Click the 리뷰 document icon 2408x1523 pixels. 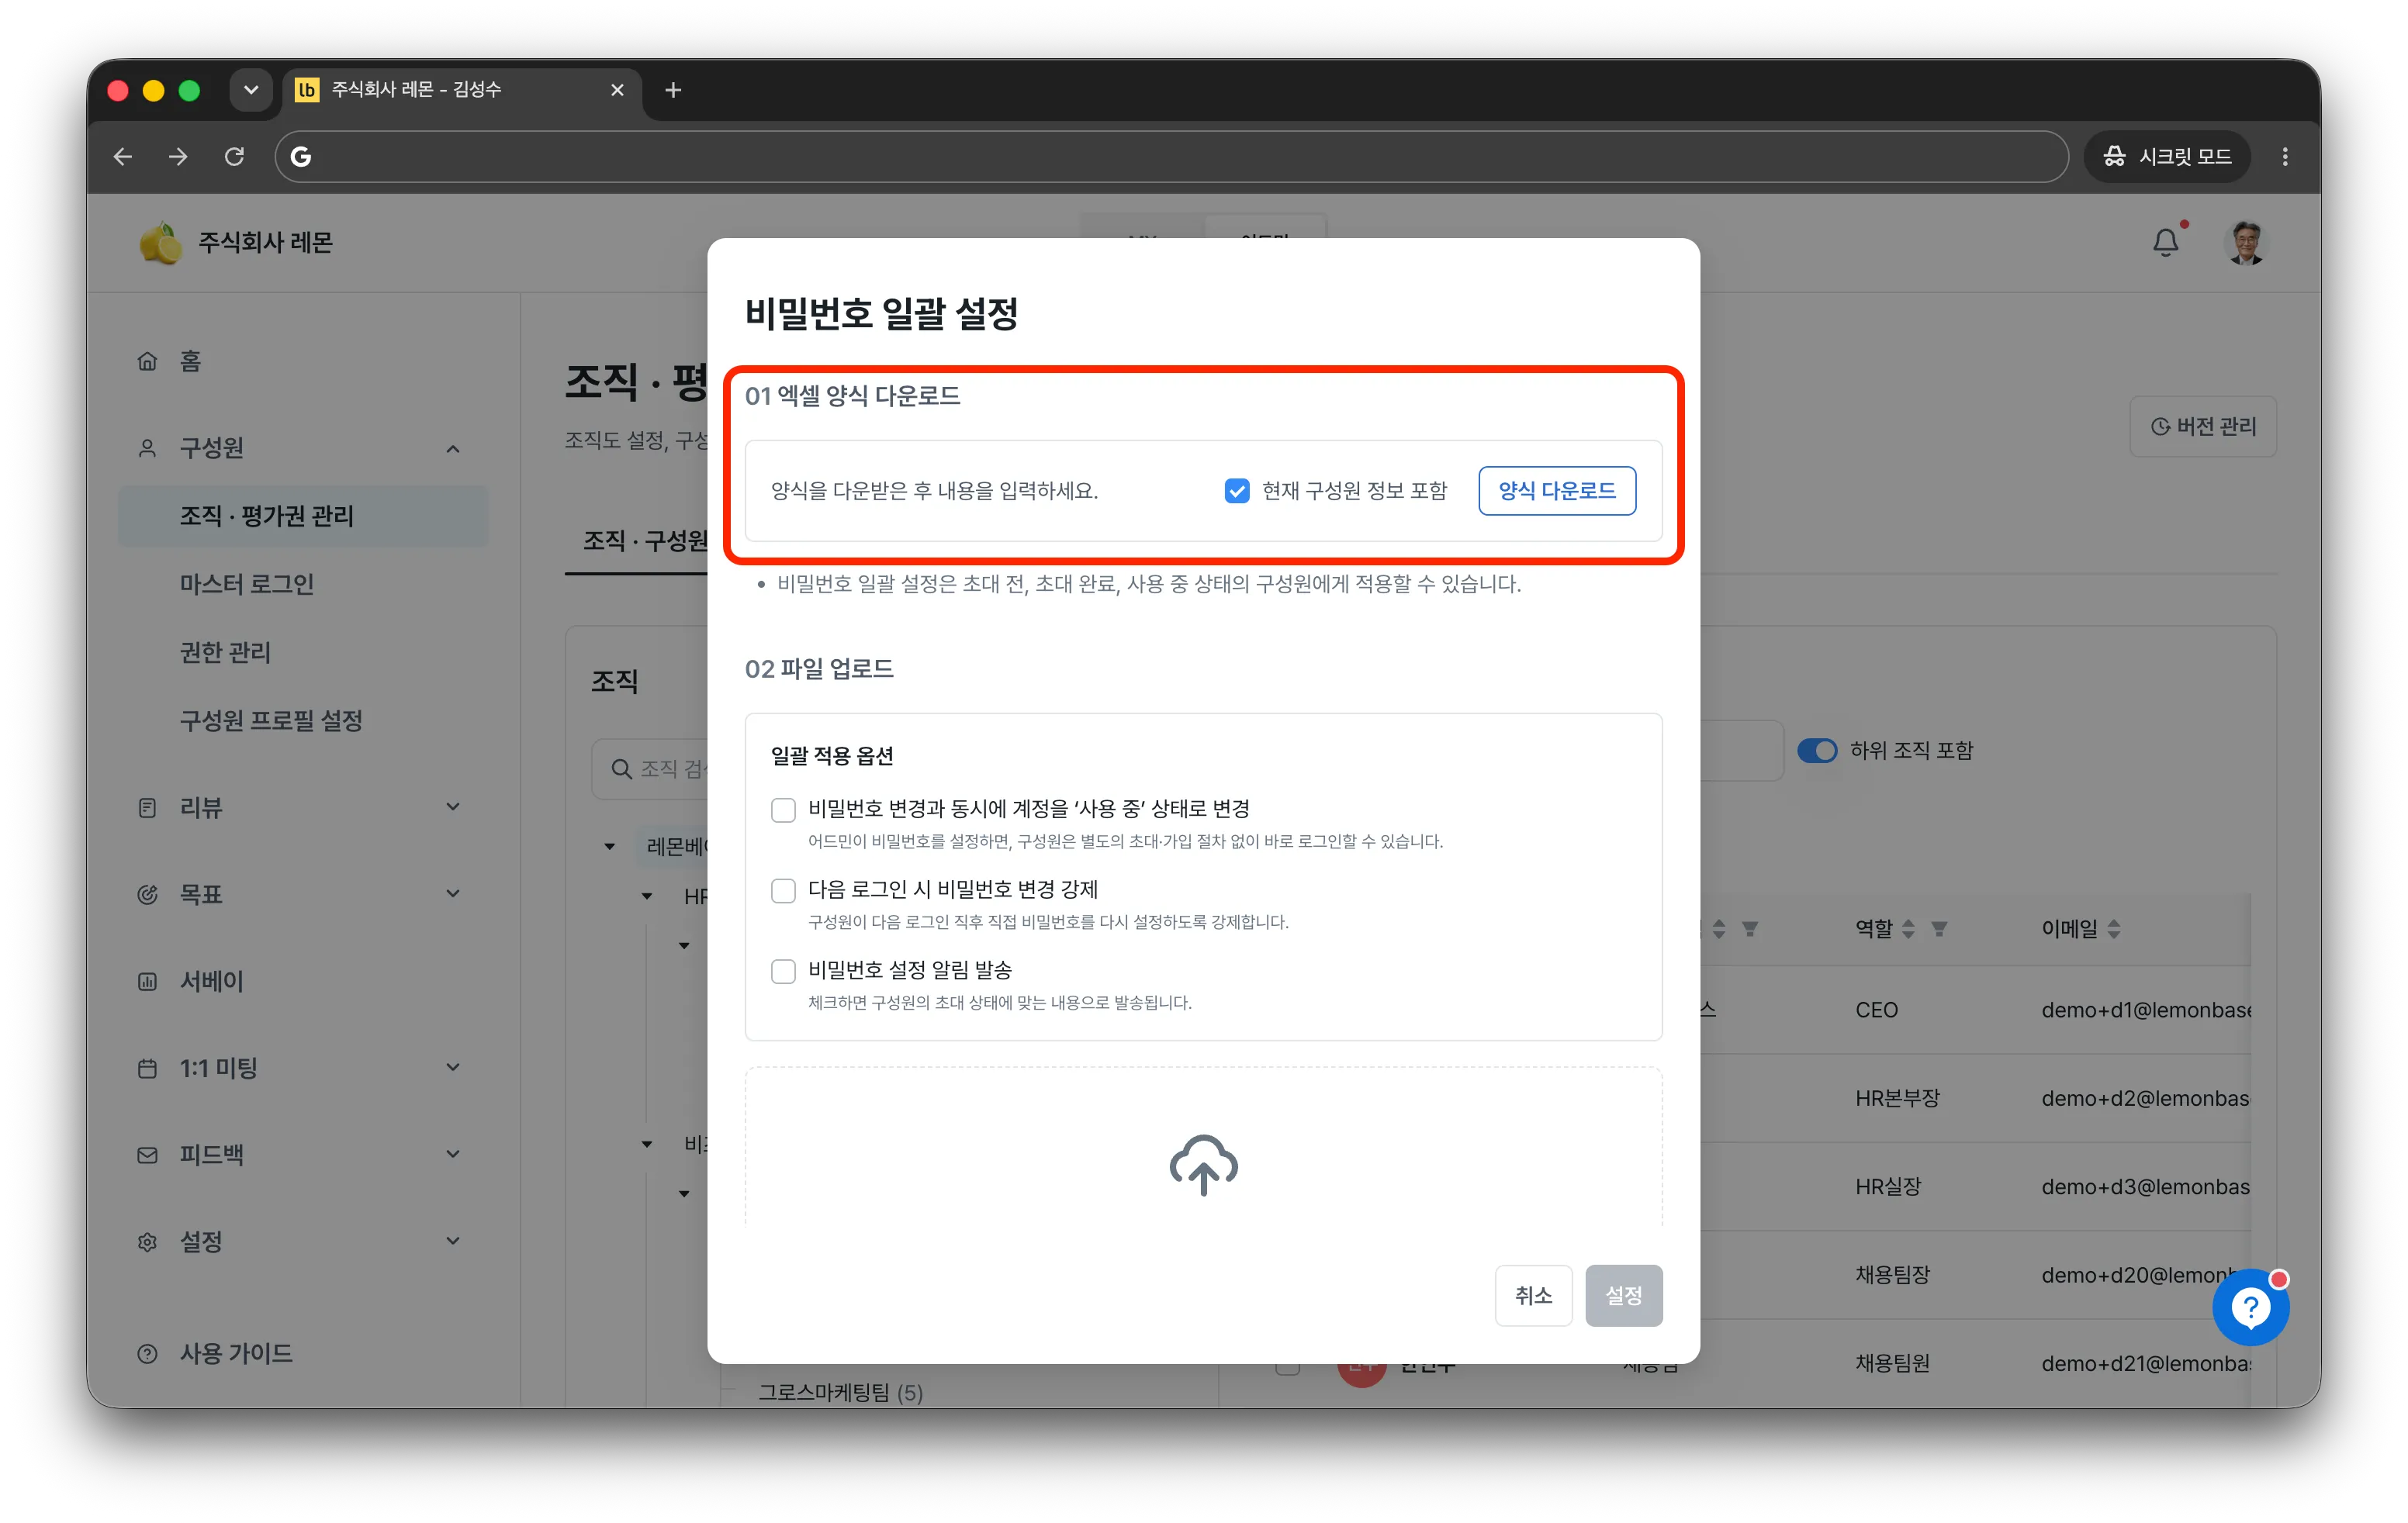(147, 807)
